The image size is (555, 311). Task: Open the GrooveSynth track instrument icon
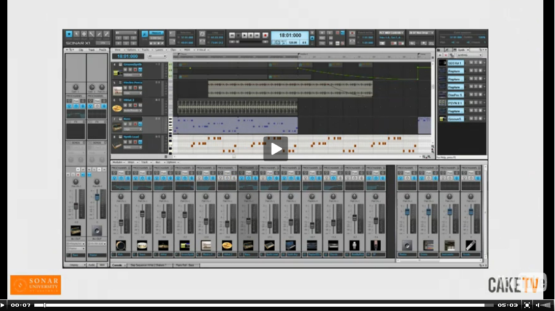click(117, 73)
